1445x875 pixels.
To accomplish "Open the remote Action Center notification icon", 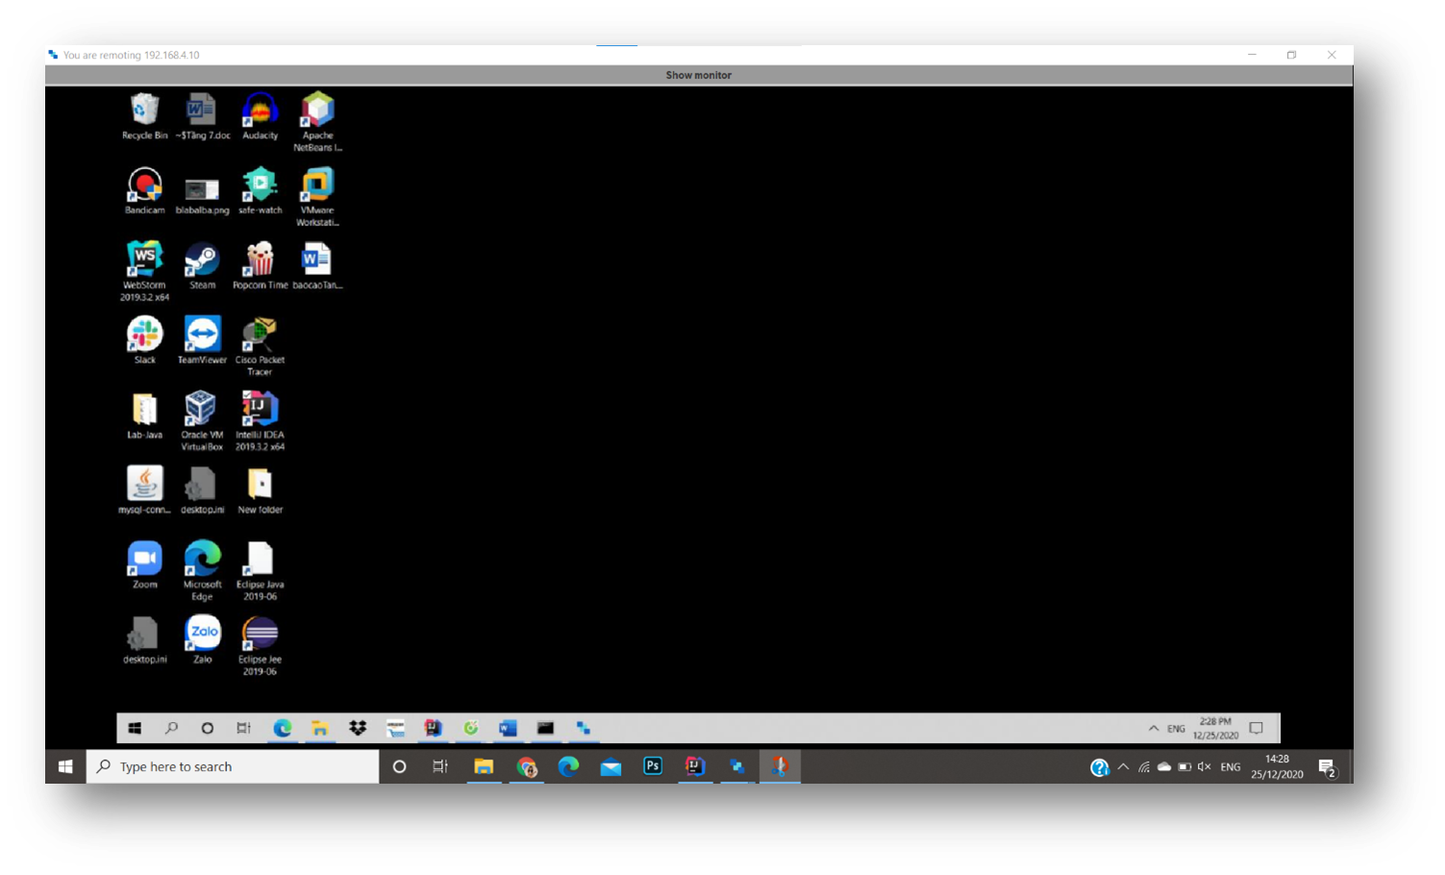I will (1256, 728).
